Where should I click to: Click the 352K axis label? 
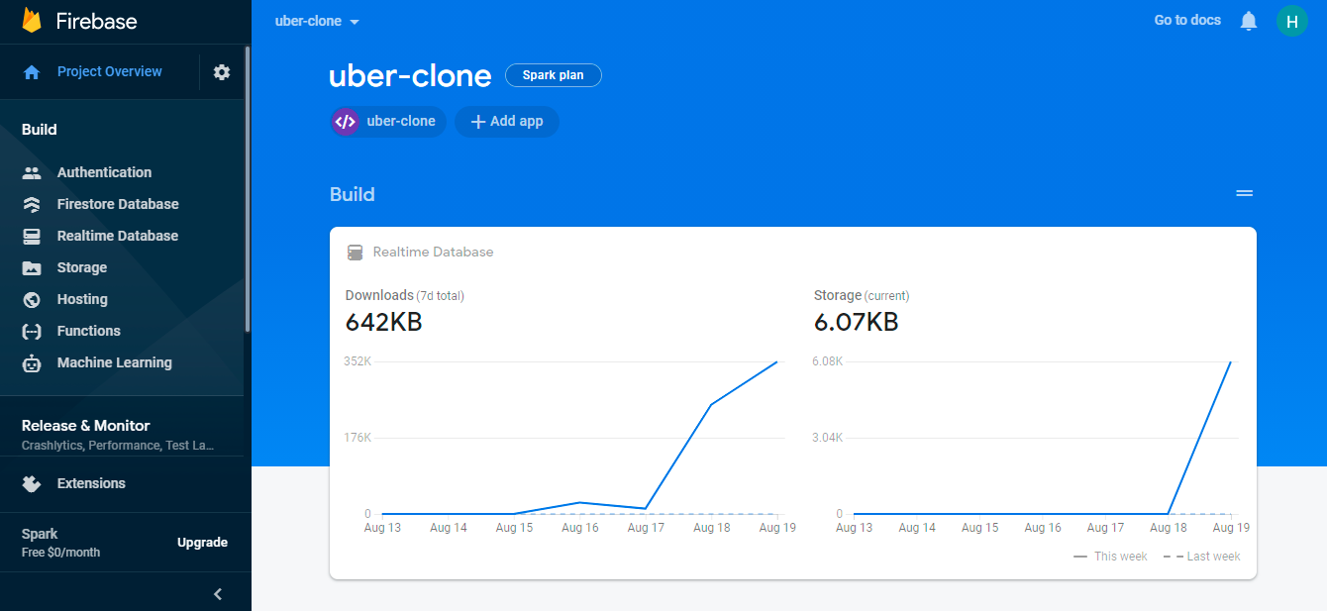(x=357, y=361)
